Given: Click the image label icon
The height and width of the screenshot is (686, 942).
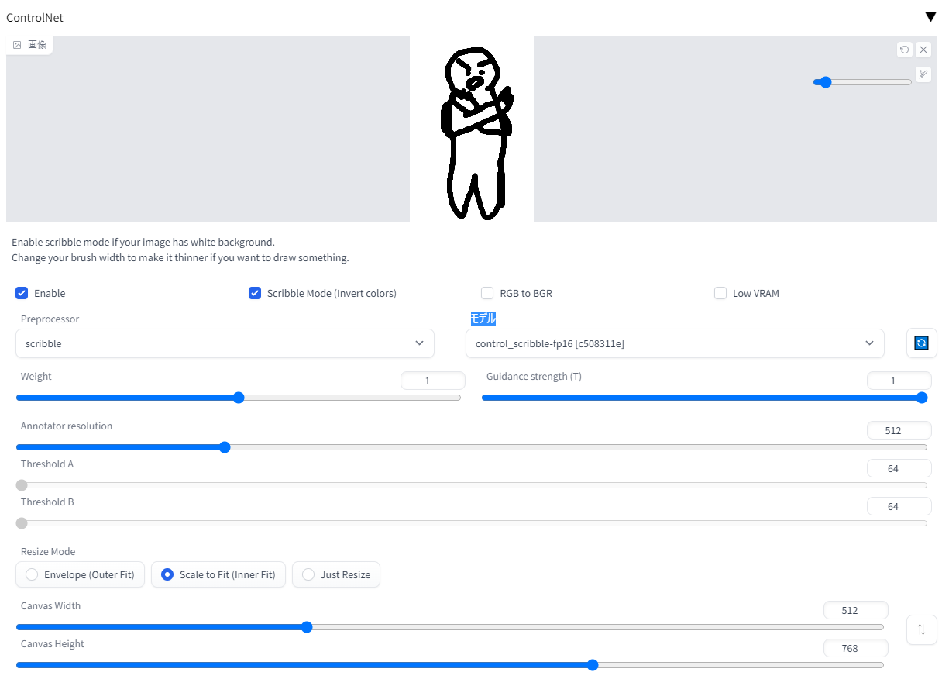Looking at the screenshot, I should (17, 45).
